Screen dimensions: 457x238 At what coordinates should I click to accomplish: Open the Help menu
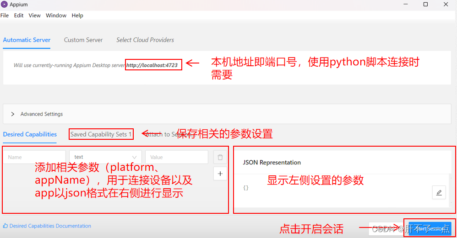tap(77, 16)
